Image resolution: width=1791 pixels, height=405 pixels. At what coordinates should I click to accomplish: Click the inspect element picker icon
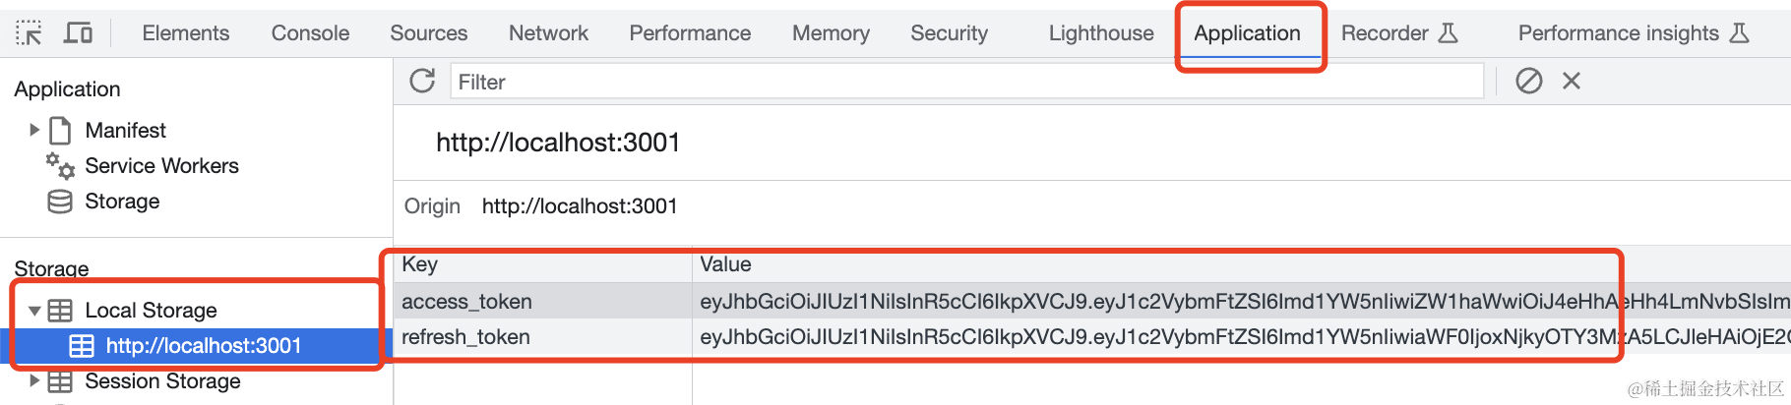click(x=29, y=33)
